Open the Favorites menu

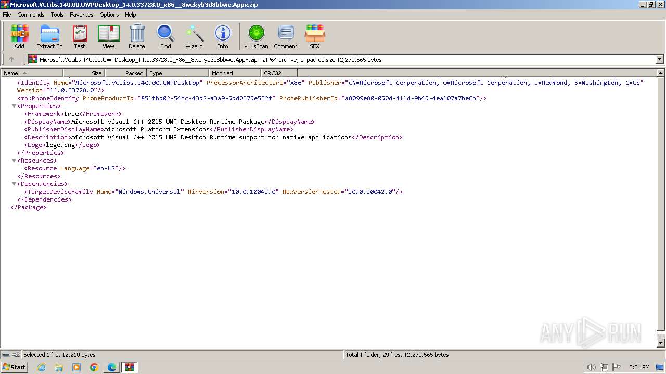82,15
